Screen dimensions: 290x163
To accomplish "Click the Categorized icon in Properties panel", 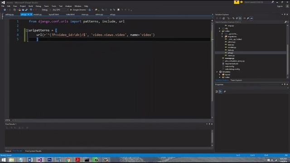I will pos(217,91).
